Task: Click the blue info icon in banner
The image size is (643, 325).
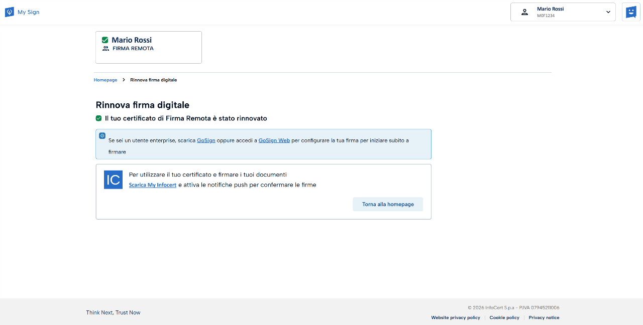Action: pos(102,135)
